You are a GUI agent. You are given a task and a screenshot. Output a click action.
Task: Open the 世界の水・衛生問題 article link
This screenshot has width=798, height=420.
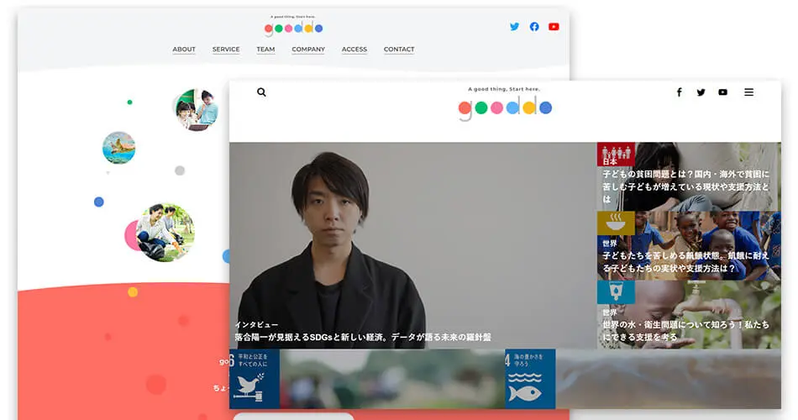point(685,331)
